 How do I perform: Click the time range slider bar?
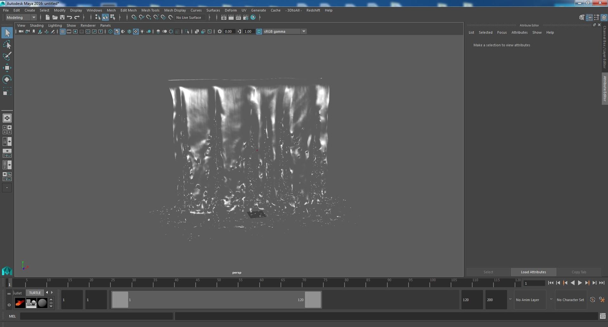click(217, 300)
